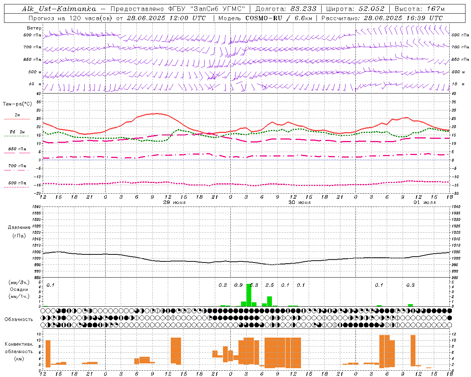Click the (км) unit label
This screenshot has height=377, width=471.
point(19,358)
